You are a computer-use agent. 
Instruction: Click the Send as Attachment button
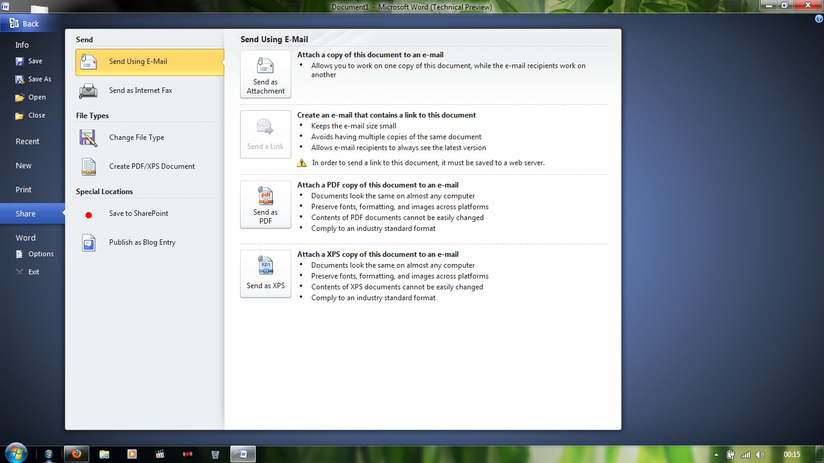265,74
